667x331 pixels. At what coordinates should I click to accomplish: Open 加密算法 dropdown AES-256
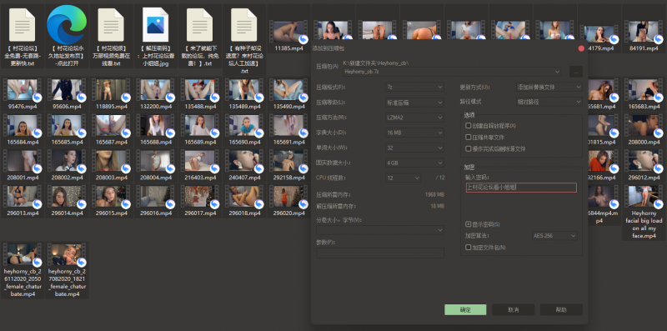tap(554, 236)
